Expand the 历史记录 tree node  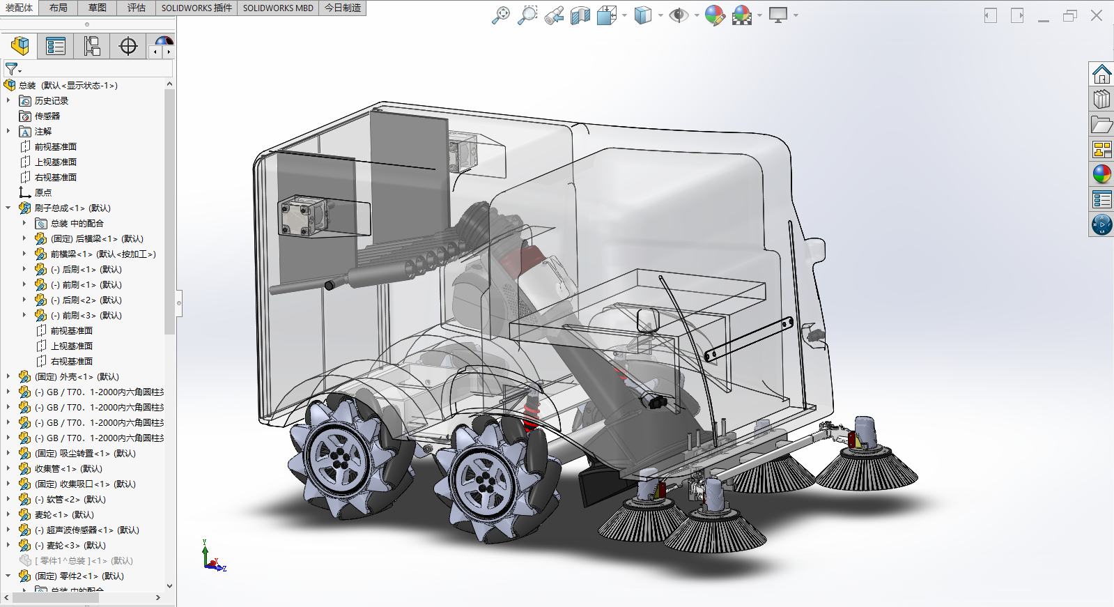pyautogui.click(x=8, y=100)
